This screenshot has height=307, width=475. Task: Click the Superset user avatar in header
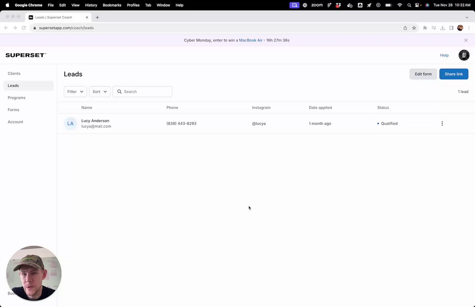[464, 55]
